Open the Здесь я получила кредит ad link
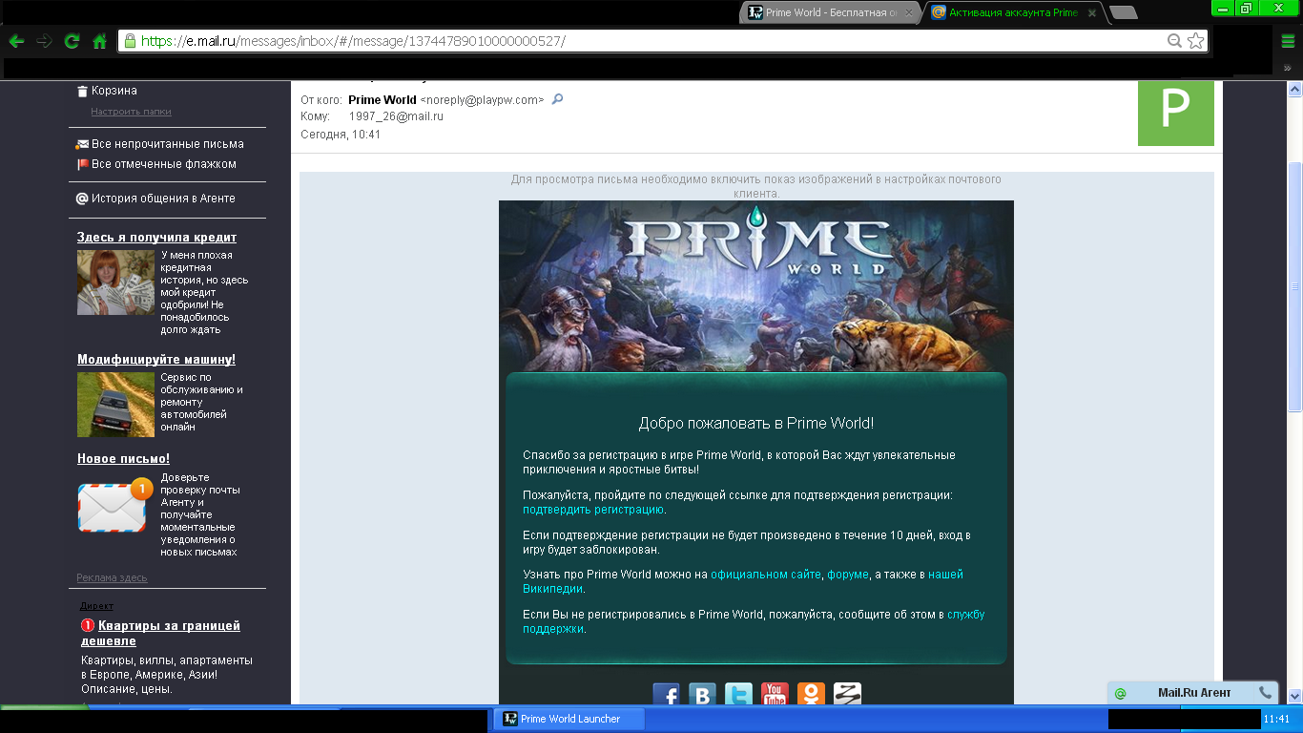The height and width of the screenshot is (733, 1303). pos(156,238)
